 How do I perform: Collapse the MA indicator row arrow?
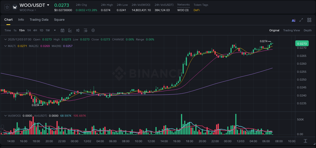(x=6, y=46)
